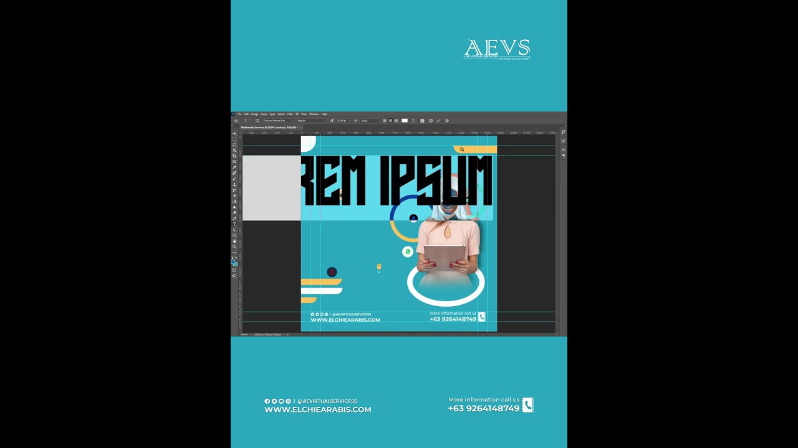Select the Move tool
This screenshot has height=448, width=798.
tap(234, 133)
